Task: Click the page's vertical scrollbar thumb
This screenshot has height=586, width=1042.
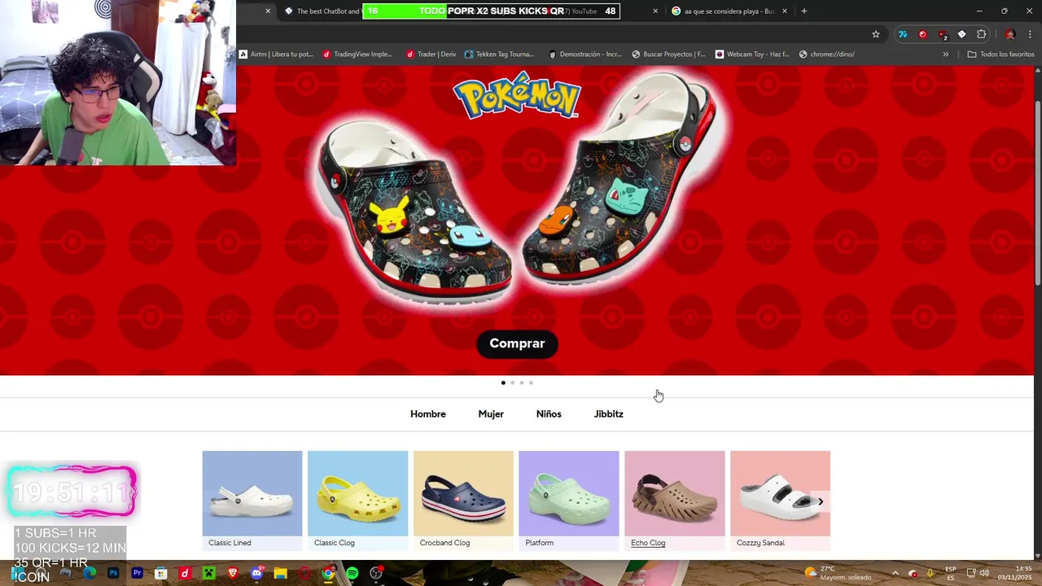Action: click(x=1037, y=191)
